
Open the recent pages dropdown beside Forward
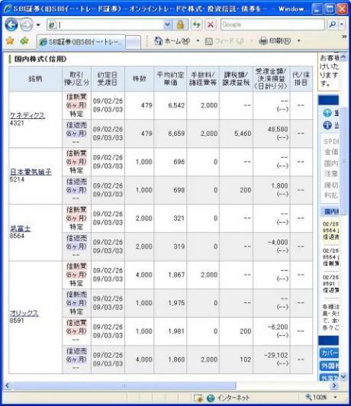[38, 25]
